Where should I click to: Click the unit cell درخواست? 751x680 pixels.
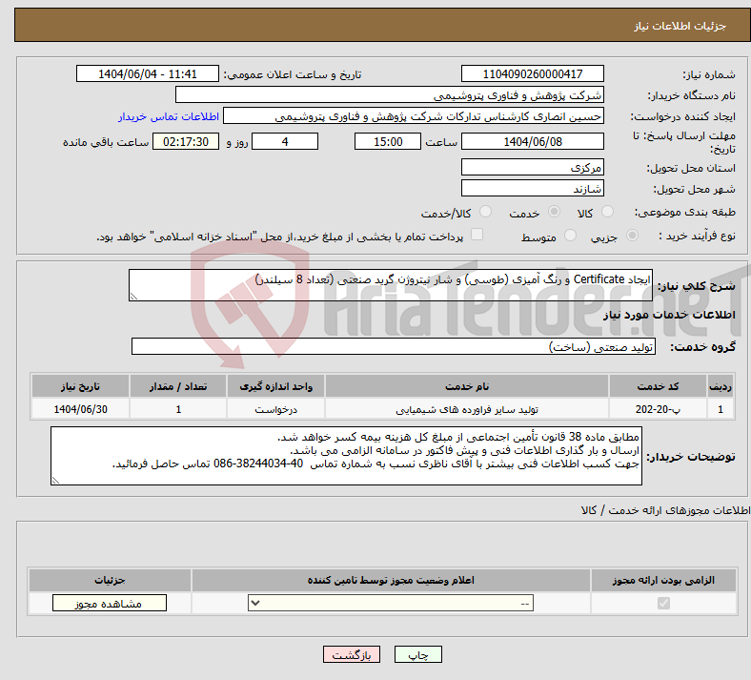(x=275, y=409)
